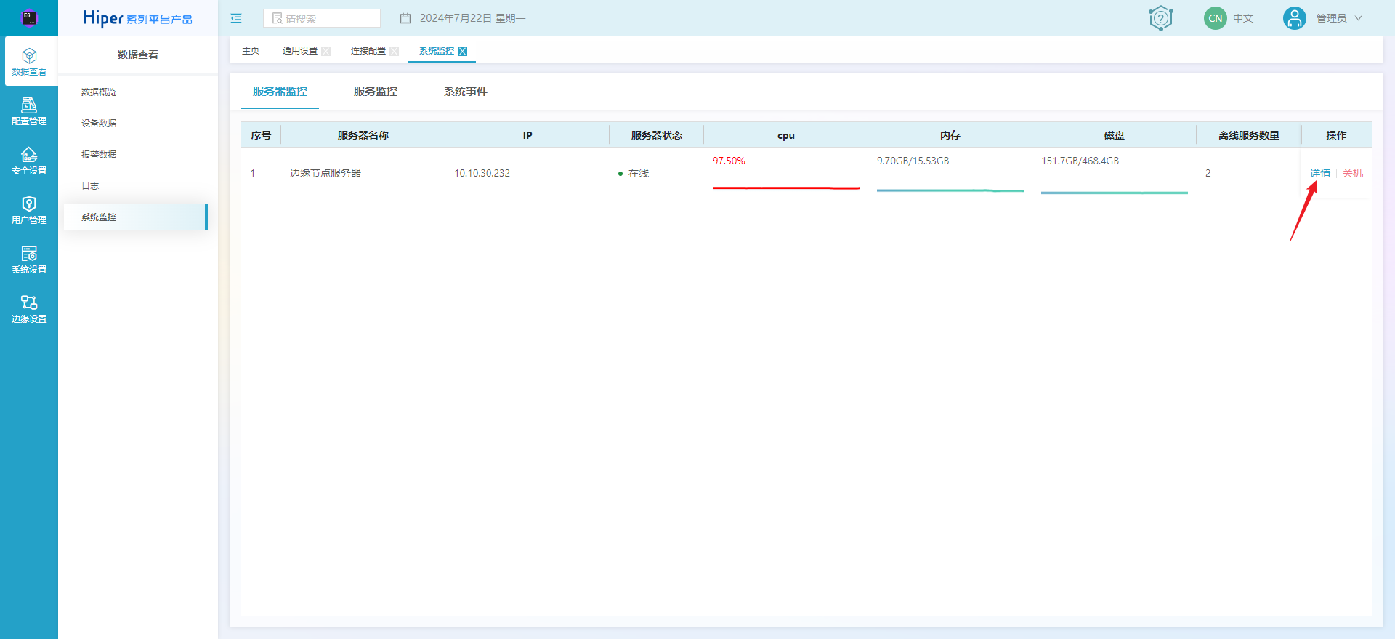The height and width of the screenshot is (639, 1395).
Task: Click the 在线 server status
Action: point(634,173)
